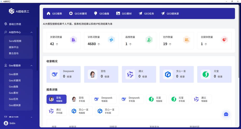
Task: Click the 创作数量 value 19
Action: point(165,44)
